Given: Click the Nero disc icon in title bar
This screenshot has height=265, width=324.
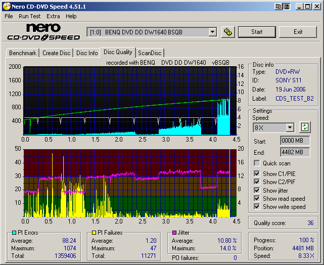Looking at the screenshot, I should tap(6, 6).
